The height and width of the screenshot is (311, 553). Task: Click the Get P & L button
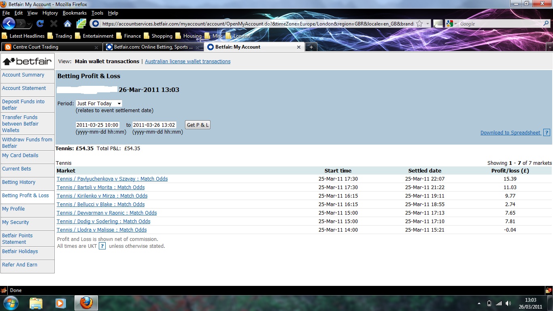[x=198, y=125]
